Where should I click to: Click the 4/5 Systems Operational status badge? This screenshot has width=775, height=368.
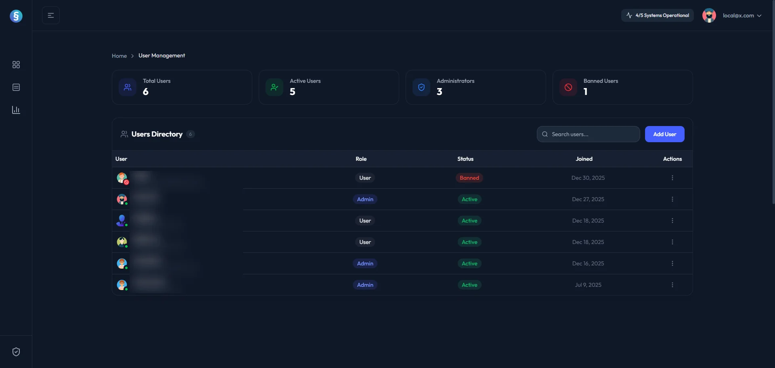(x=657, y=15)
